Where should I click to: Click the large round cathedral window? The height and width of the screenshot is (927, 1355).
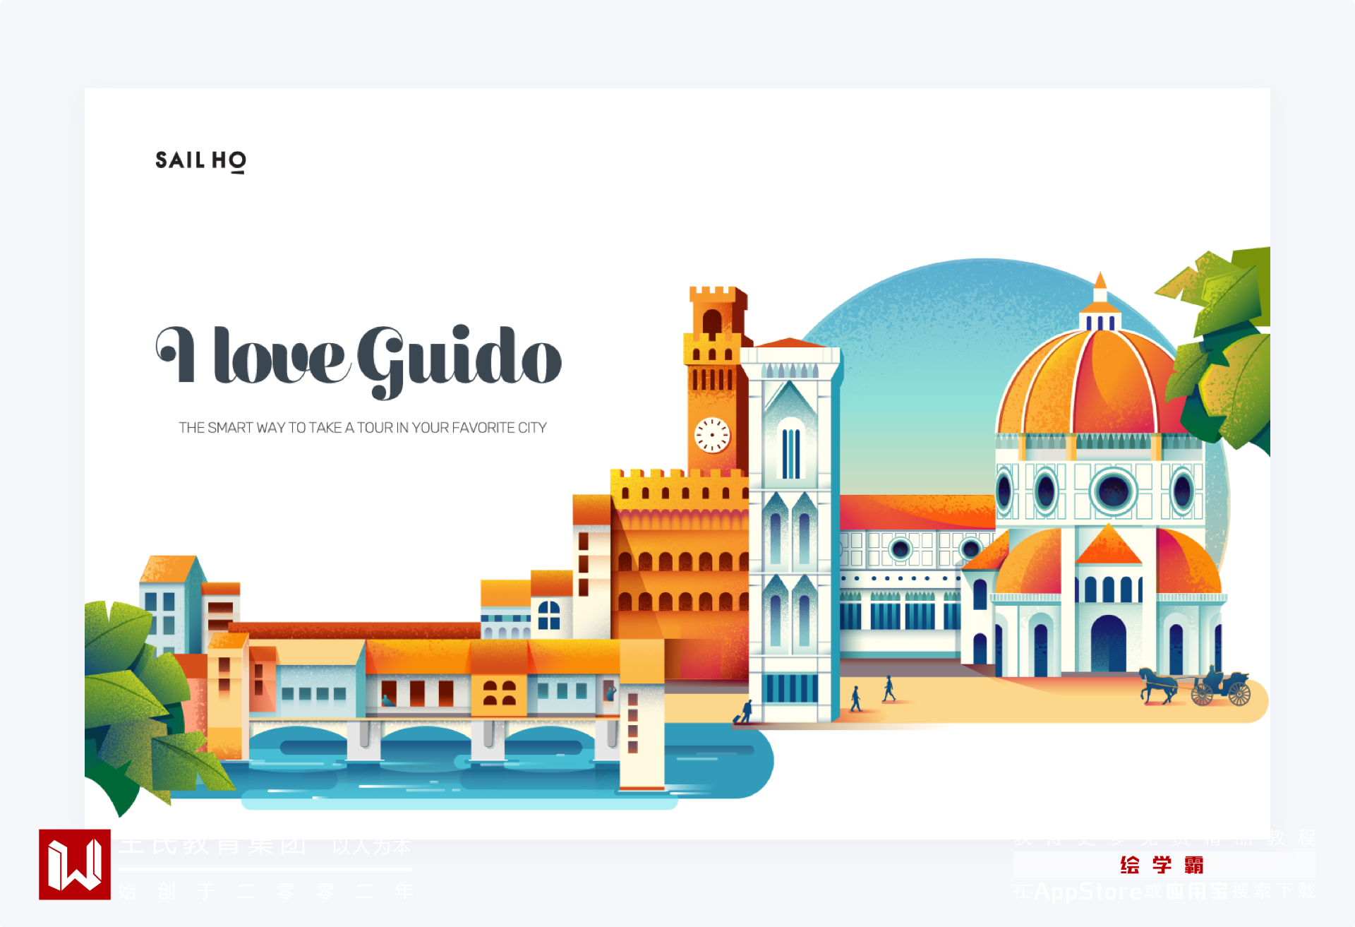click(x=1113, y=491)
